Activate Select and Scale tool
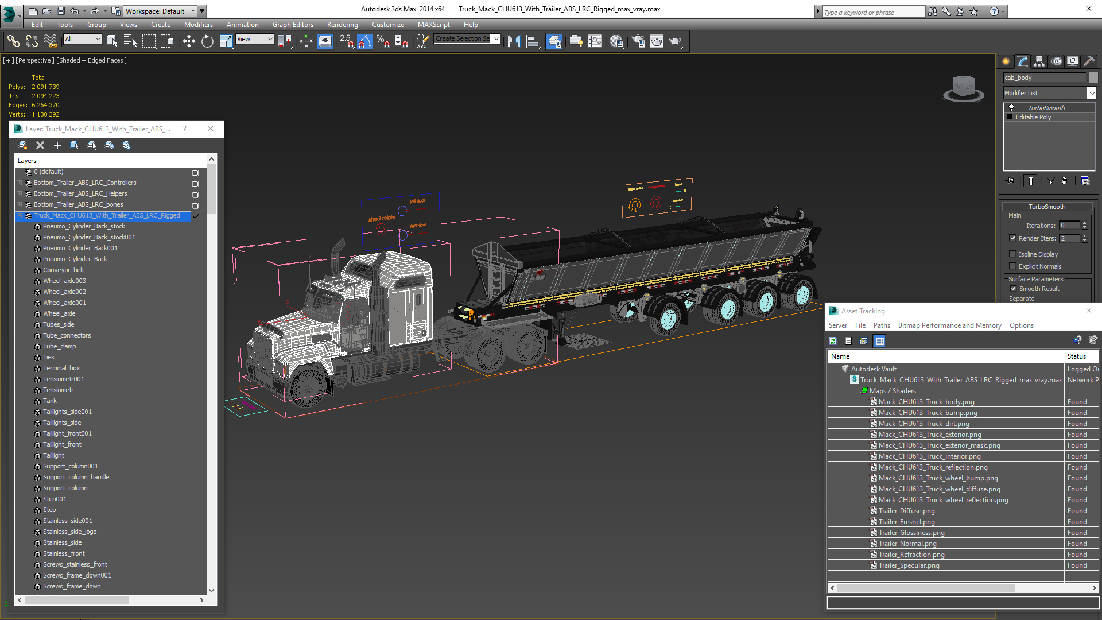 pos(226,41)
